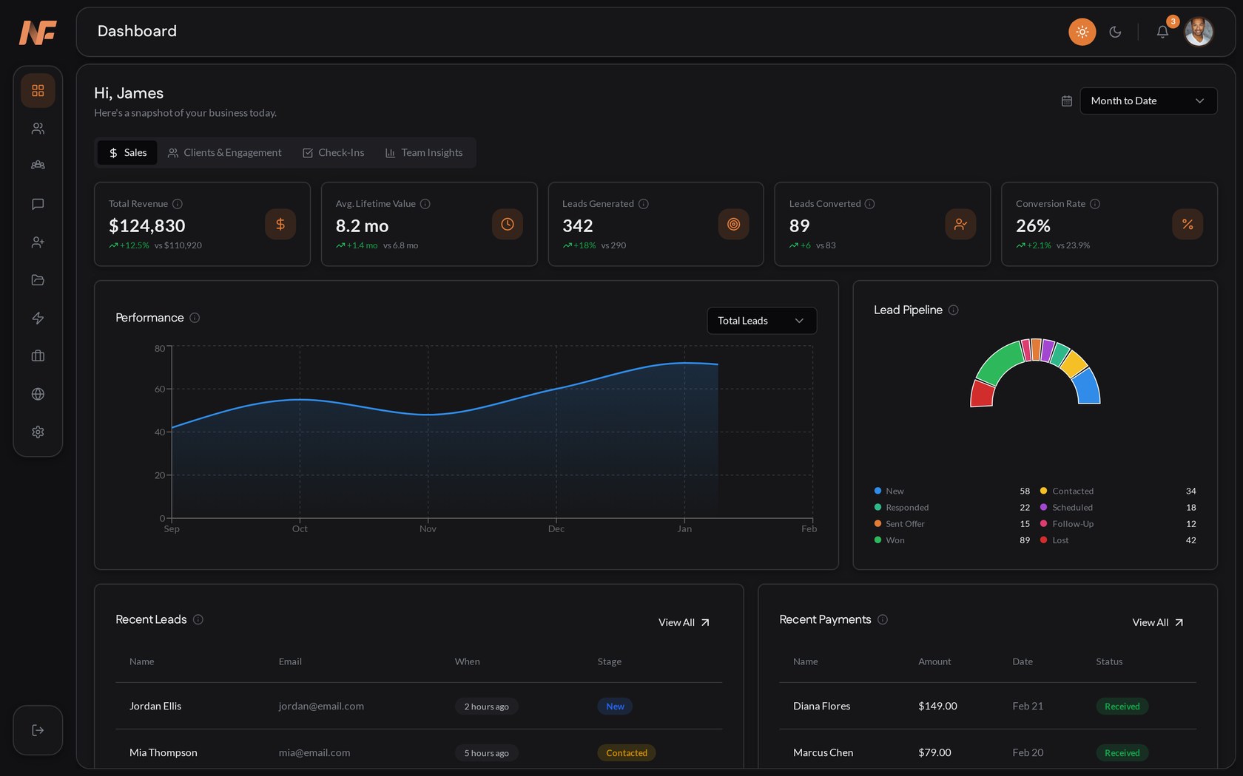Image resolution: width=1243 pixels, height=776 pixels.
Task: Click the red Lost segment of gauge
Action: click(x=983, y=394)
